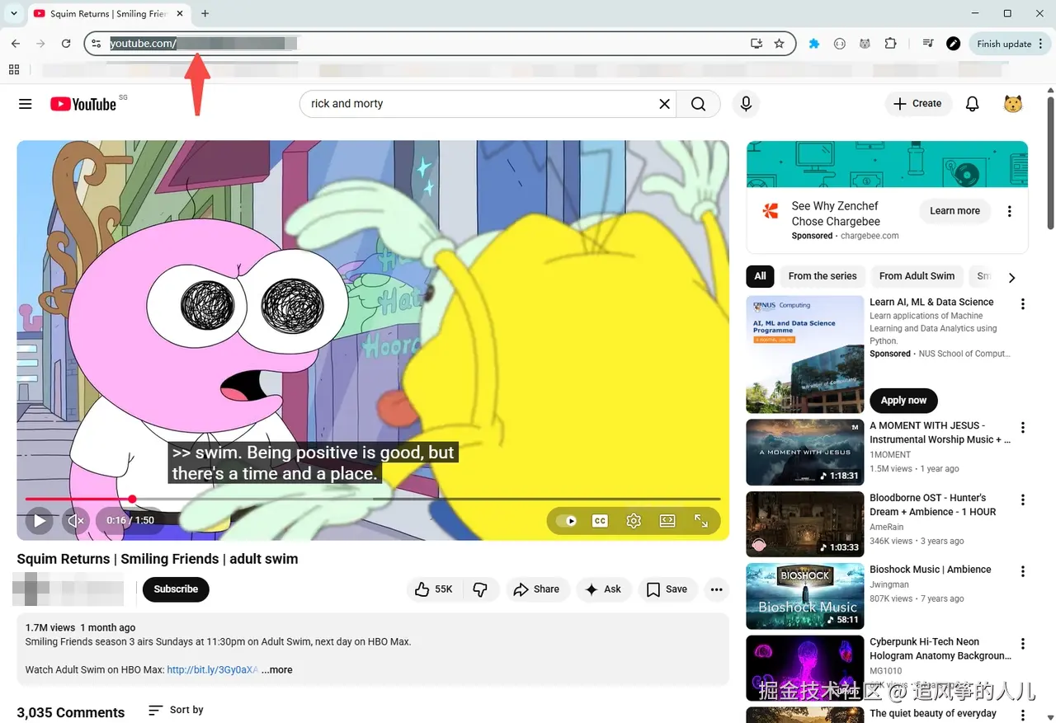
Task: Reload the page
Action: tap(66, 44)
